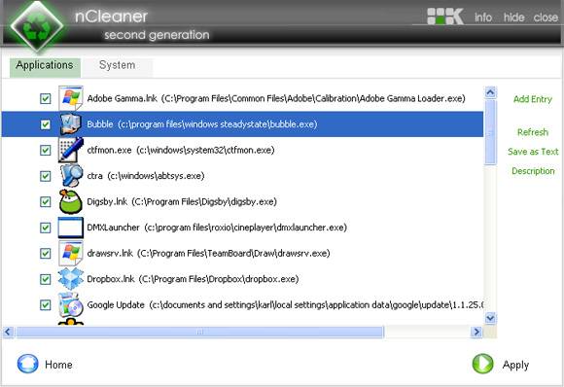Click the green Apply arrow icon
564x387 pixels.
click(482, 364)
